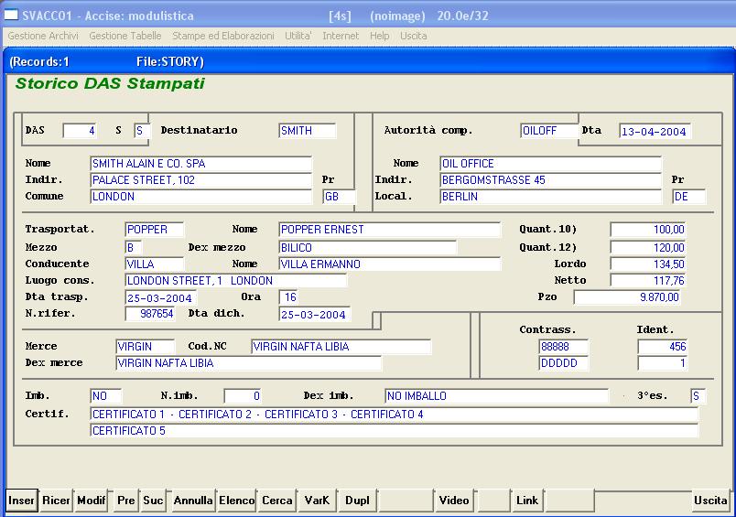Click the Inser button
The image size is (736, 517).
(x=22, y=501)
